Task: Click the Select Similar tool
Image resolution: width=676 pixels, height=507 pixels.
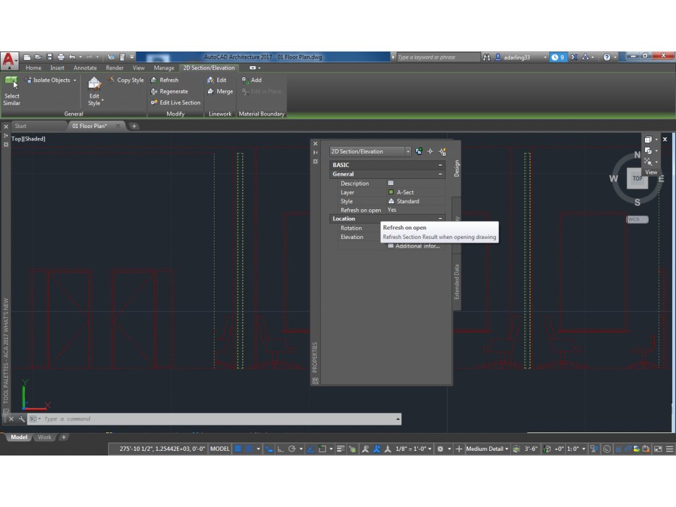Action: coord(12,90)
